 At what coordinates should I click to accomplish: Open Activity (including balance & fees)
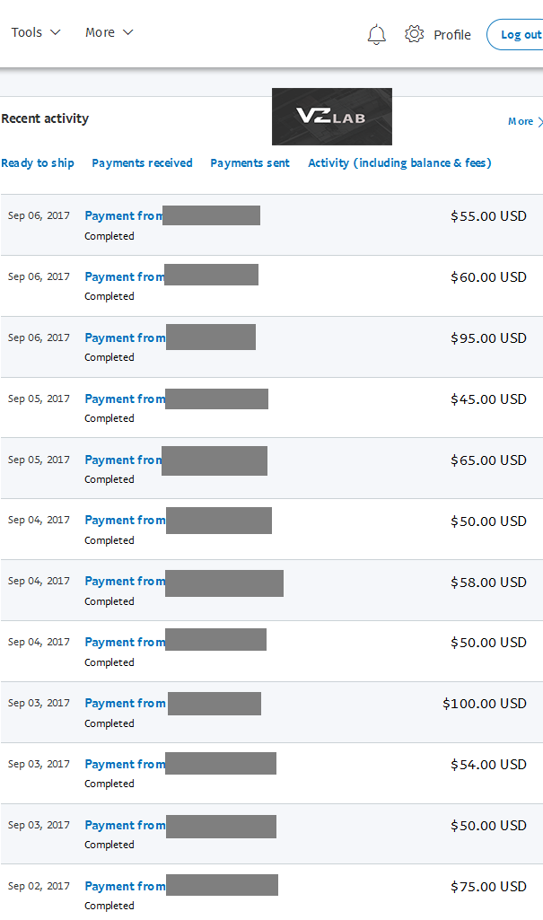click(x=399, y=163)
